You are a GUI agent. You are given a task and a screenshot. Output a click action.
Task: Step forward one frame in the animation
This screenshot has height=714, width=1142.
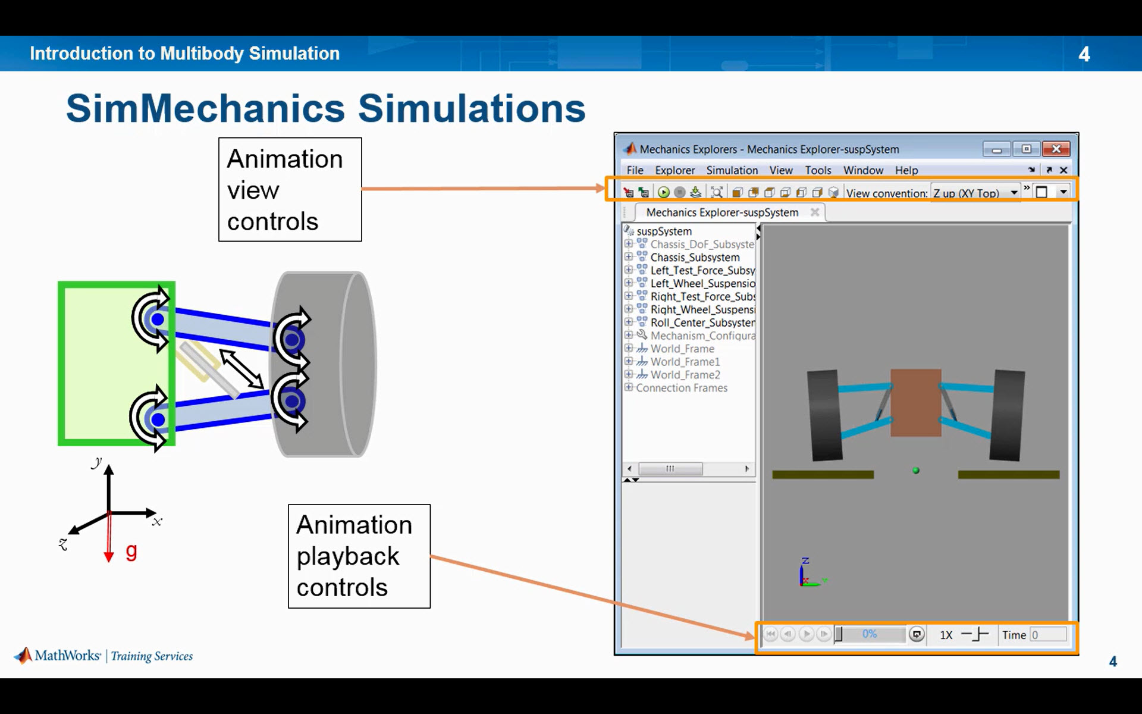pos(823,634)
